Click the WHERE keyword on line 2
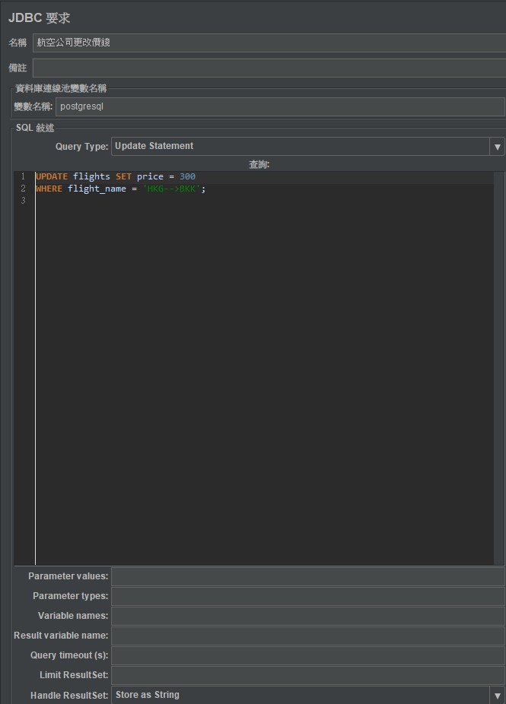The height and width of the screenshot is (704, 506). click(49, 189)
